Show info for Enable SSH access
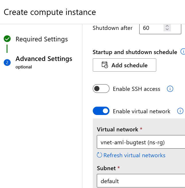The height and width of the screenshot is (188, 185). coord(170,89)
